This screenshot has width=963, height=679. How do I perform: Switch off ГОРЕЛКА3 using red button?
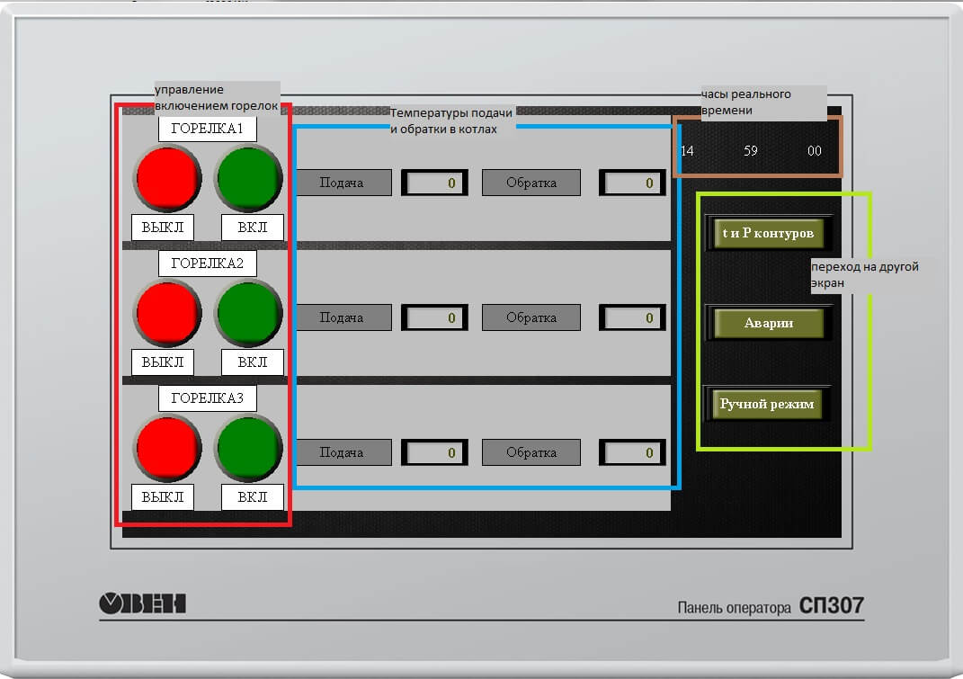click(167, 448)
